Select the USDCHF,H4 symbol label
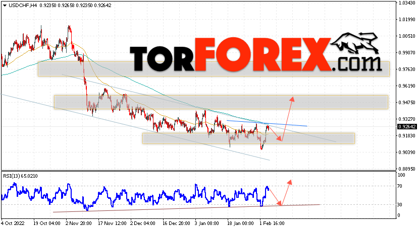 click(x=23, y=6)
